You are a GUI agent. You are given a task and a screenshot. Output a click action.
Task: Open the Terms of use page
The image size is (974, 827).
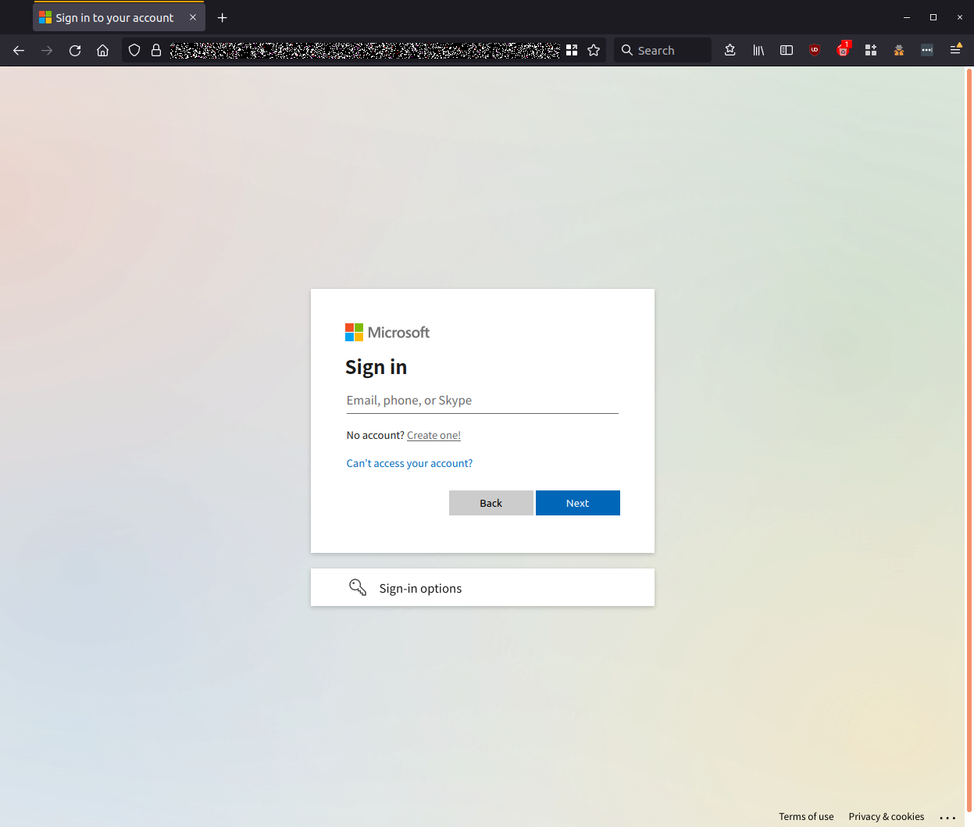[806, 816]
